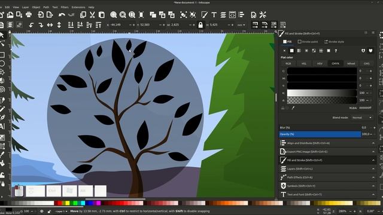This screenshot has width=383, height=215.
Task: Zoom to fit page icon
Action: [x=132, y=15]
